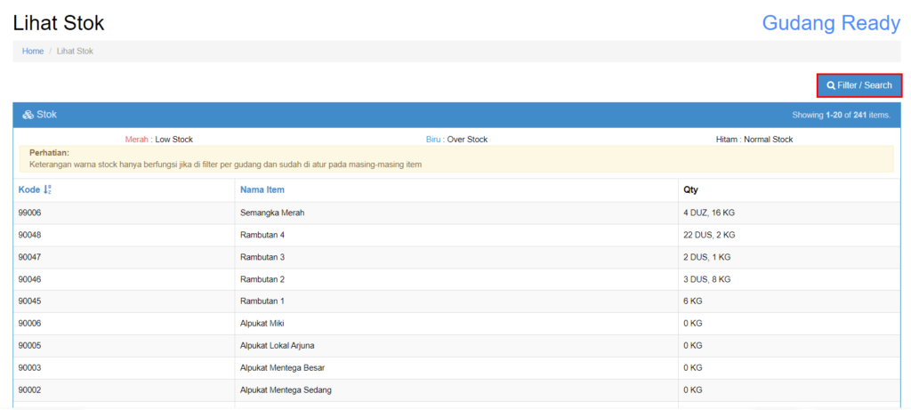Sort by the Nama Item column header

tap(262, 189)
